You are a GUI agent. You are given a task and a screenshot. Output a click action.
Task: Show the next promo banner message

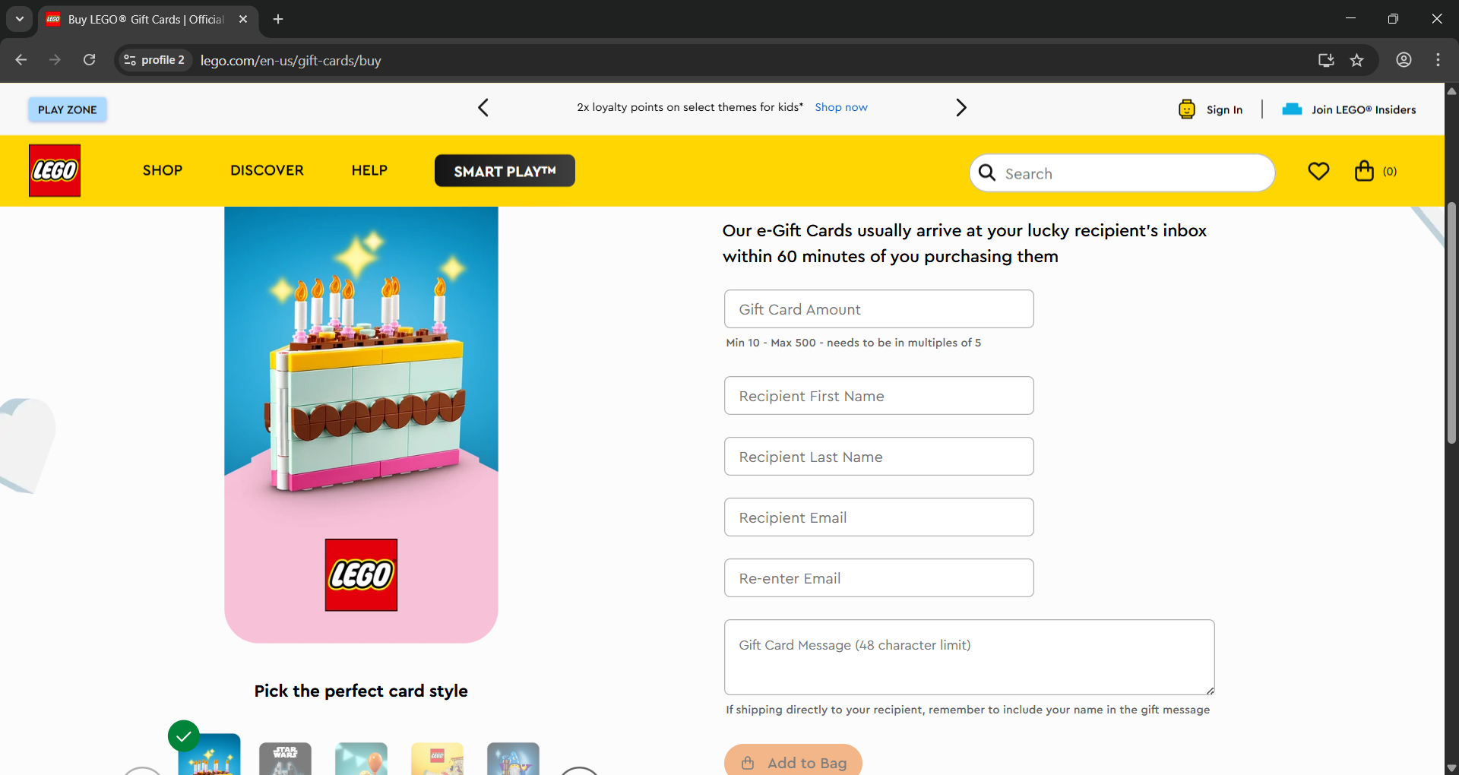pyautogui.click(x=961, y=108)
